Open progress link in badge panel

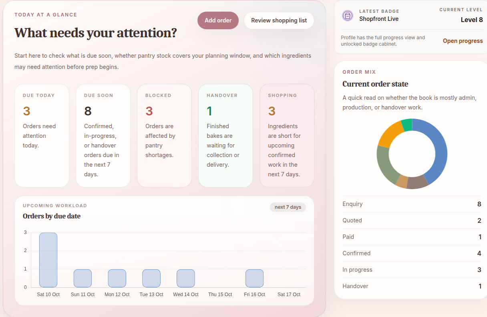pos(463,41)
